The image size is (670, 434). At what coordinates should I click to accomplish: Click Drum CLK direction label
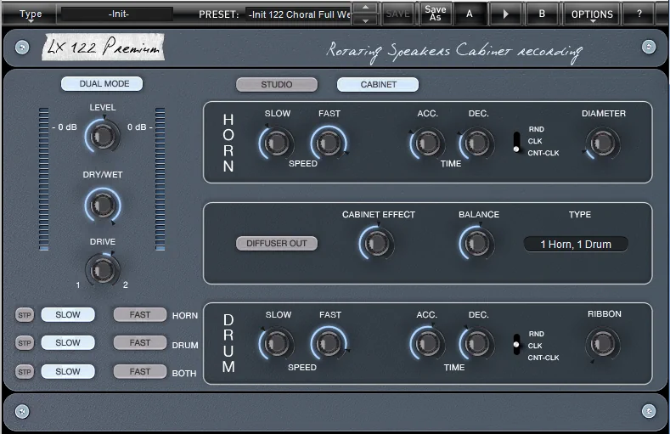534,346
